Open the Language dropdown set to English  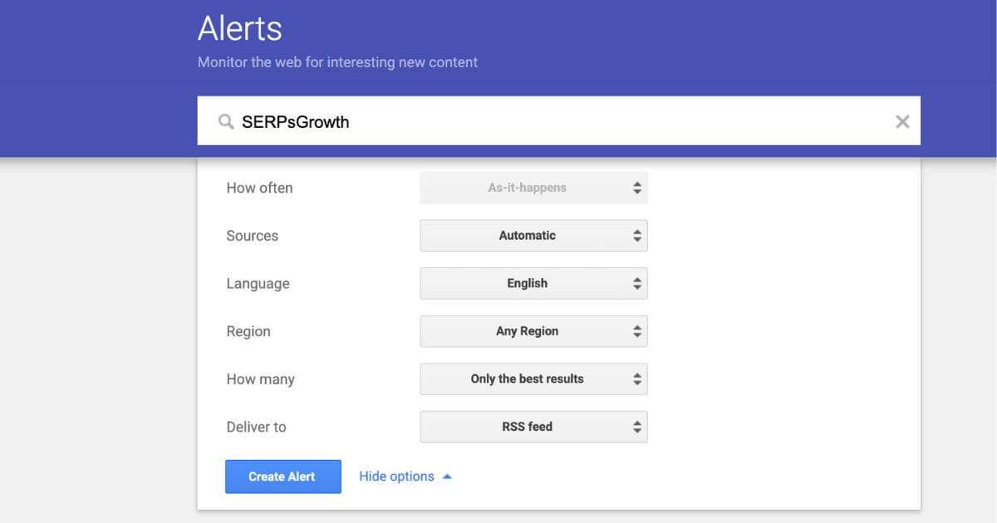click(x=533, y=283)
